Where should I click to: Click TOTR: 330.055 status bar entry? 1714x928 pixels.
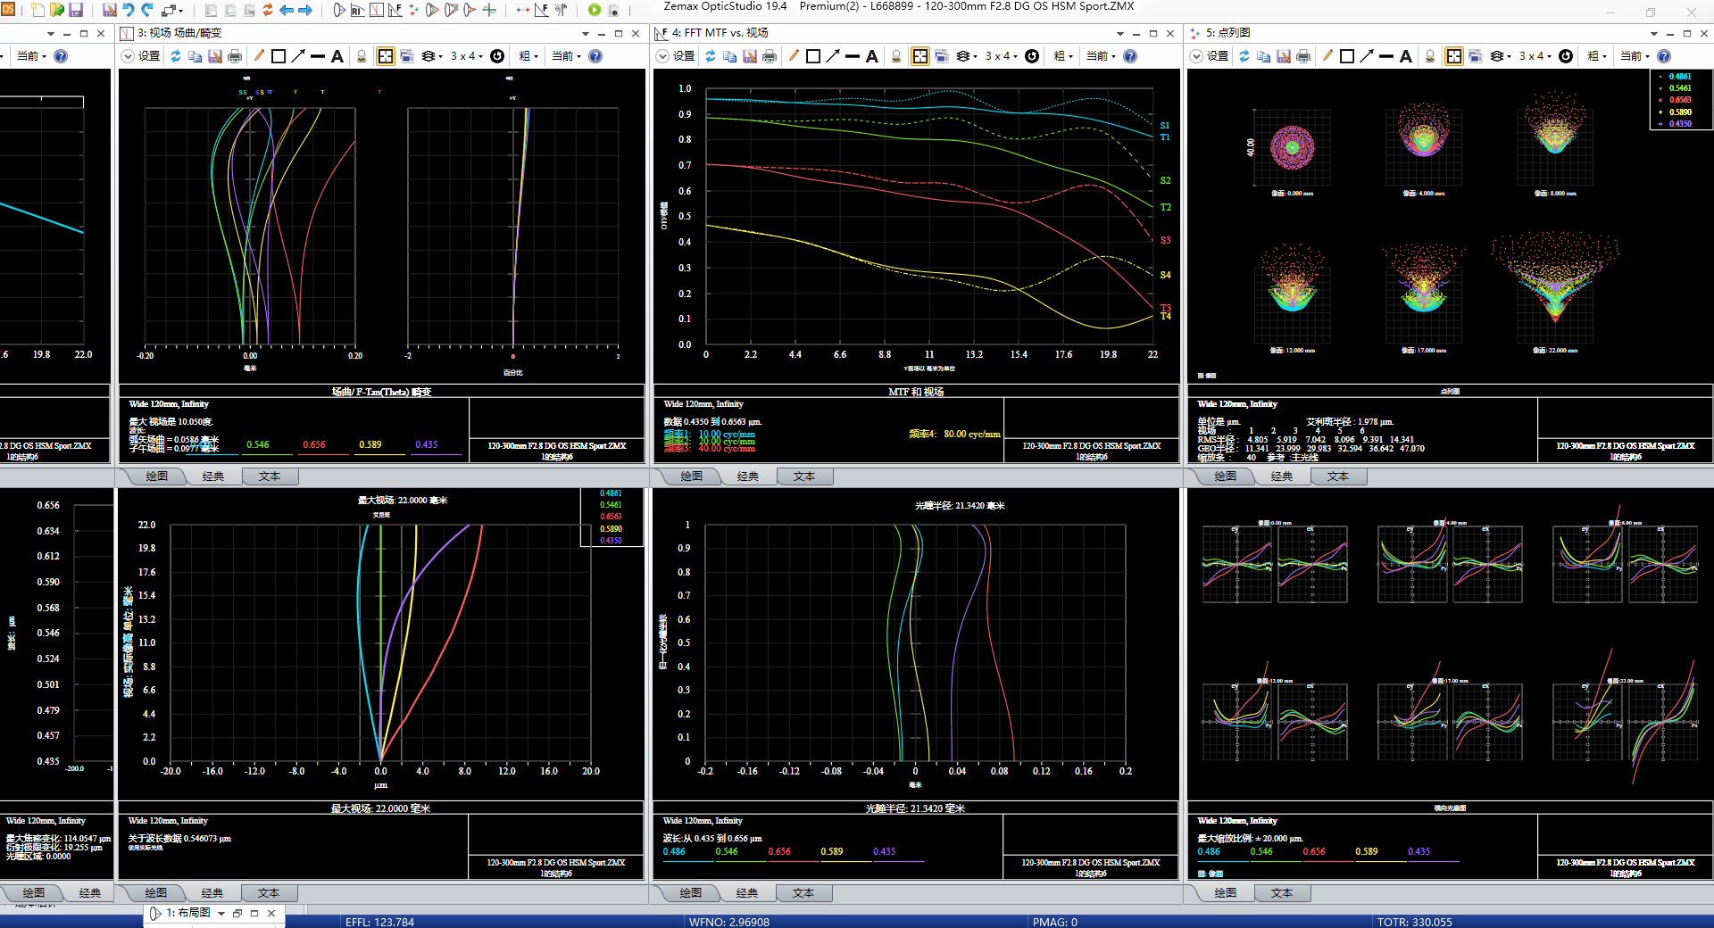tap(1414, 922)
